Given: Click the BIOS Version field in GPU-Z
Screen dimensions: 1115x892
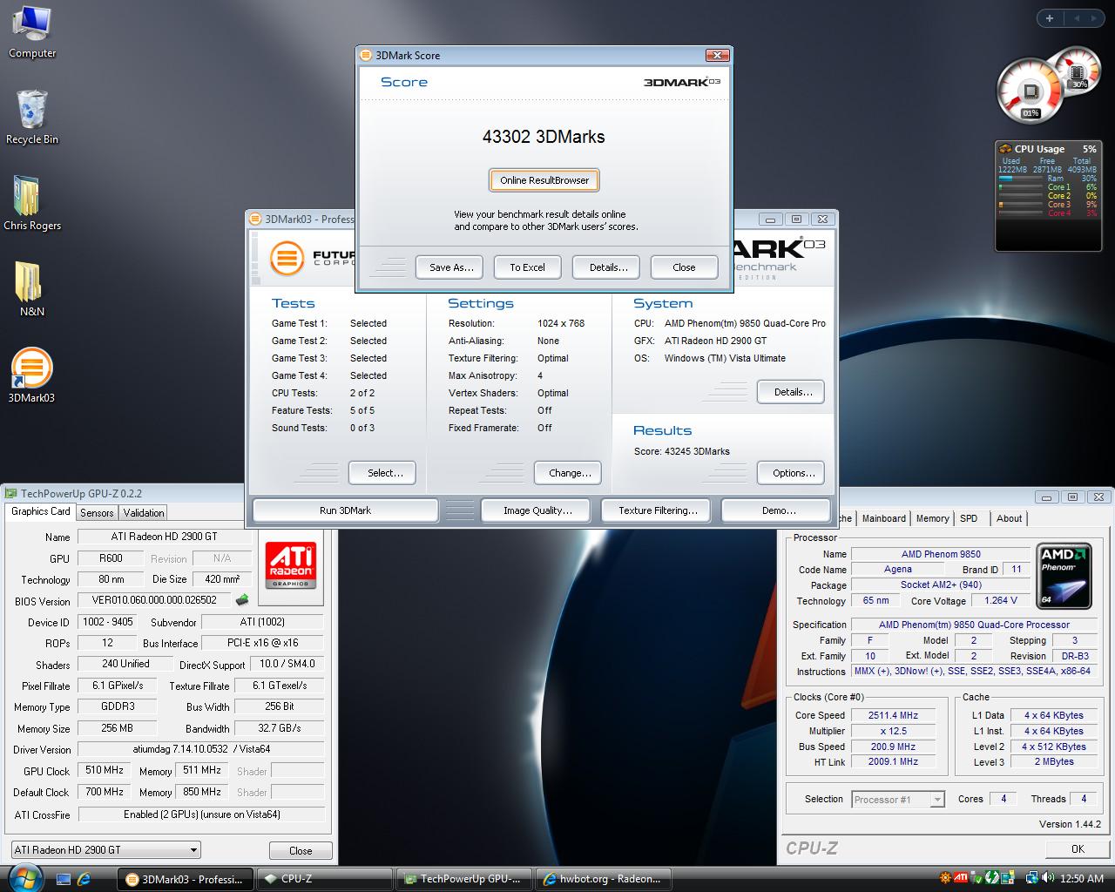Looking at the screenshot, I should 154,600.
